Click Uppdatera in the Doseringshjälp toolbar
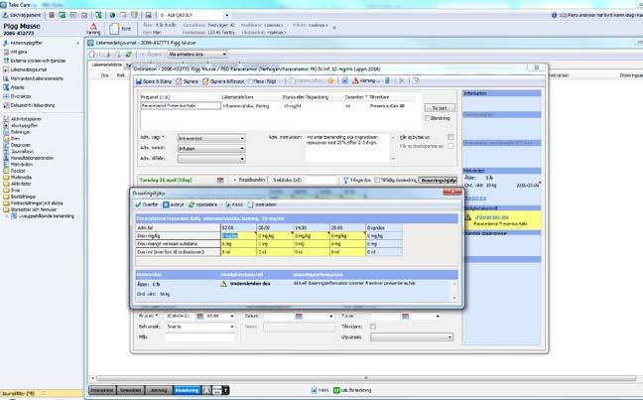Screen dimensions: 643x400 202,204
